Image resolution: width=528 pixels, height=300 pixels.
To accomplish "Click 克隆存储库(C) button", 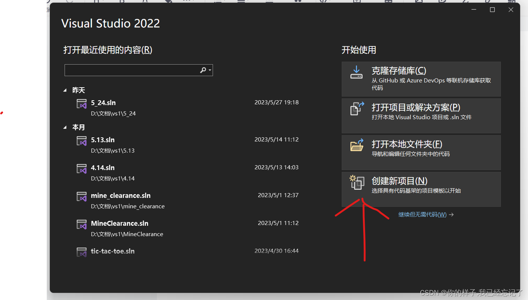I will tap(421, 79).
